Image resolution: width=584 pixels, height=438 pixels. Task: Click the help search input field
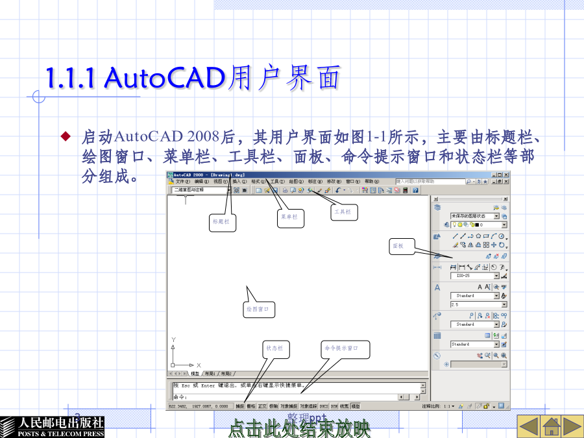coord(430,182)
